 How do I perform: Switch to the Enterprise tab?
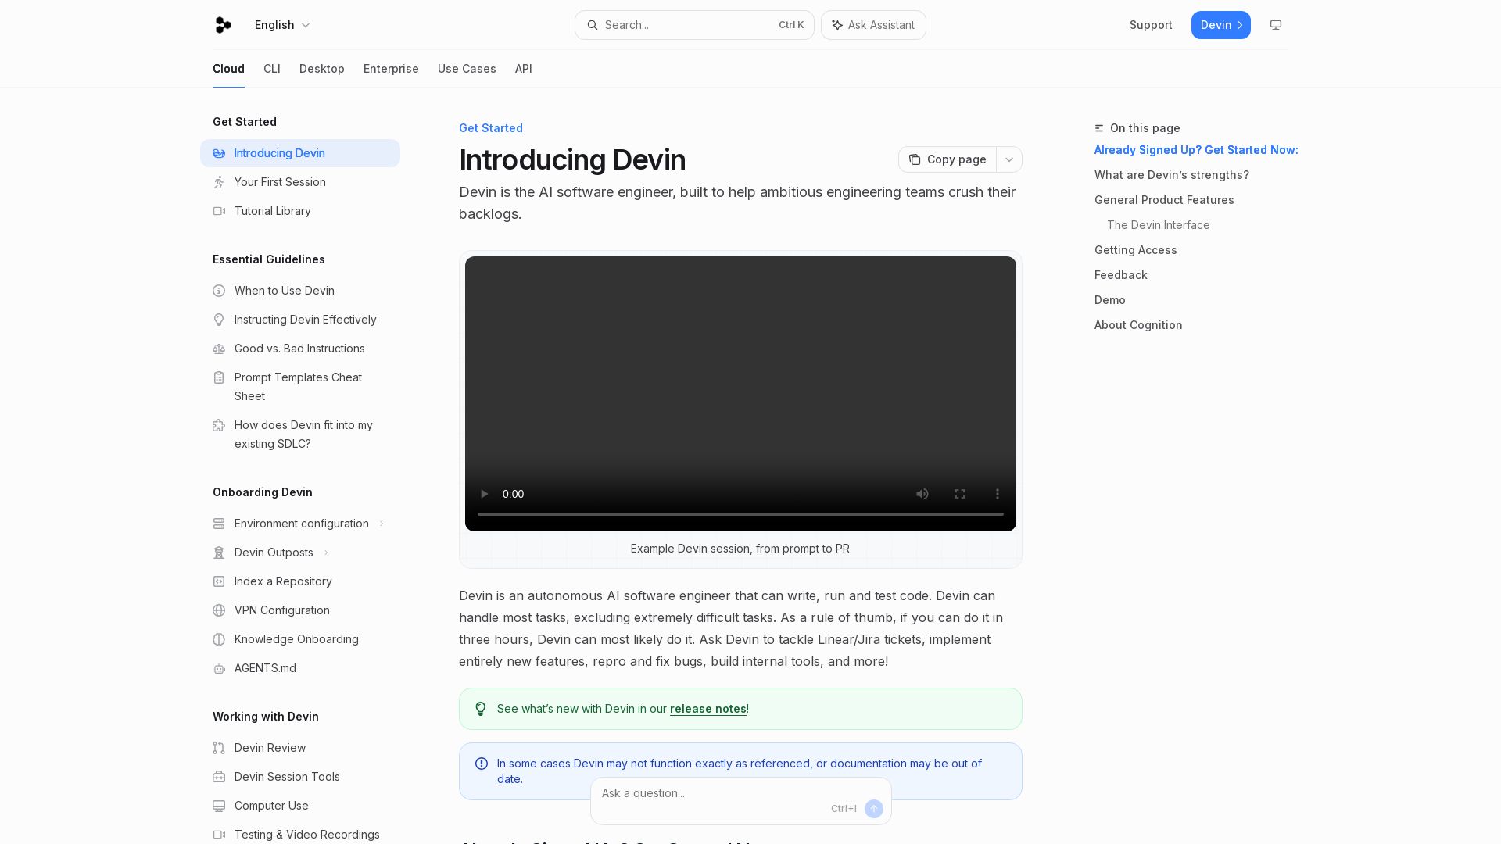(391, 69)
